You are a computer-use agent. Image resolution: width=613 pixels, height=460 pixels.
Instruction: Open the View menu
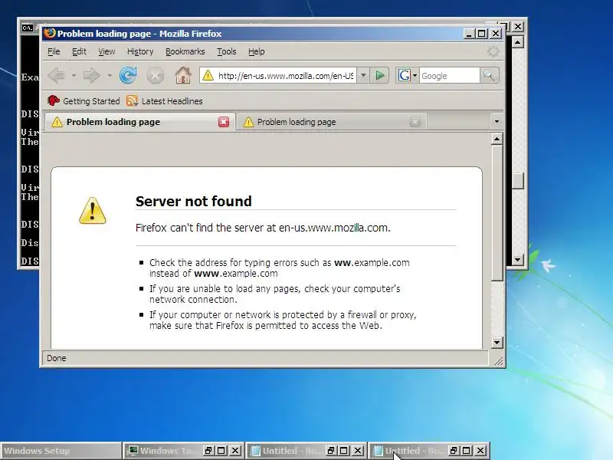[107, 51]
